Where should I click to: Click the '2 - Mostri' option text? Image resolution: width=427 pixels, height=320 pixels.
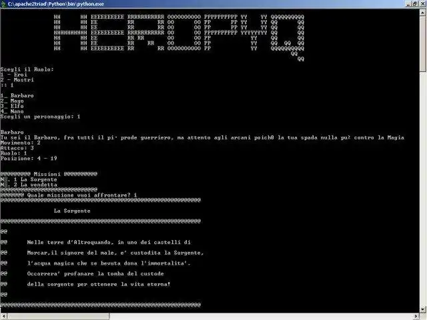coord(17,80)
